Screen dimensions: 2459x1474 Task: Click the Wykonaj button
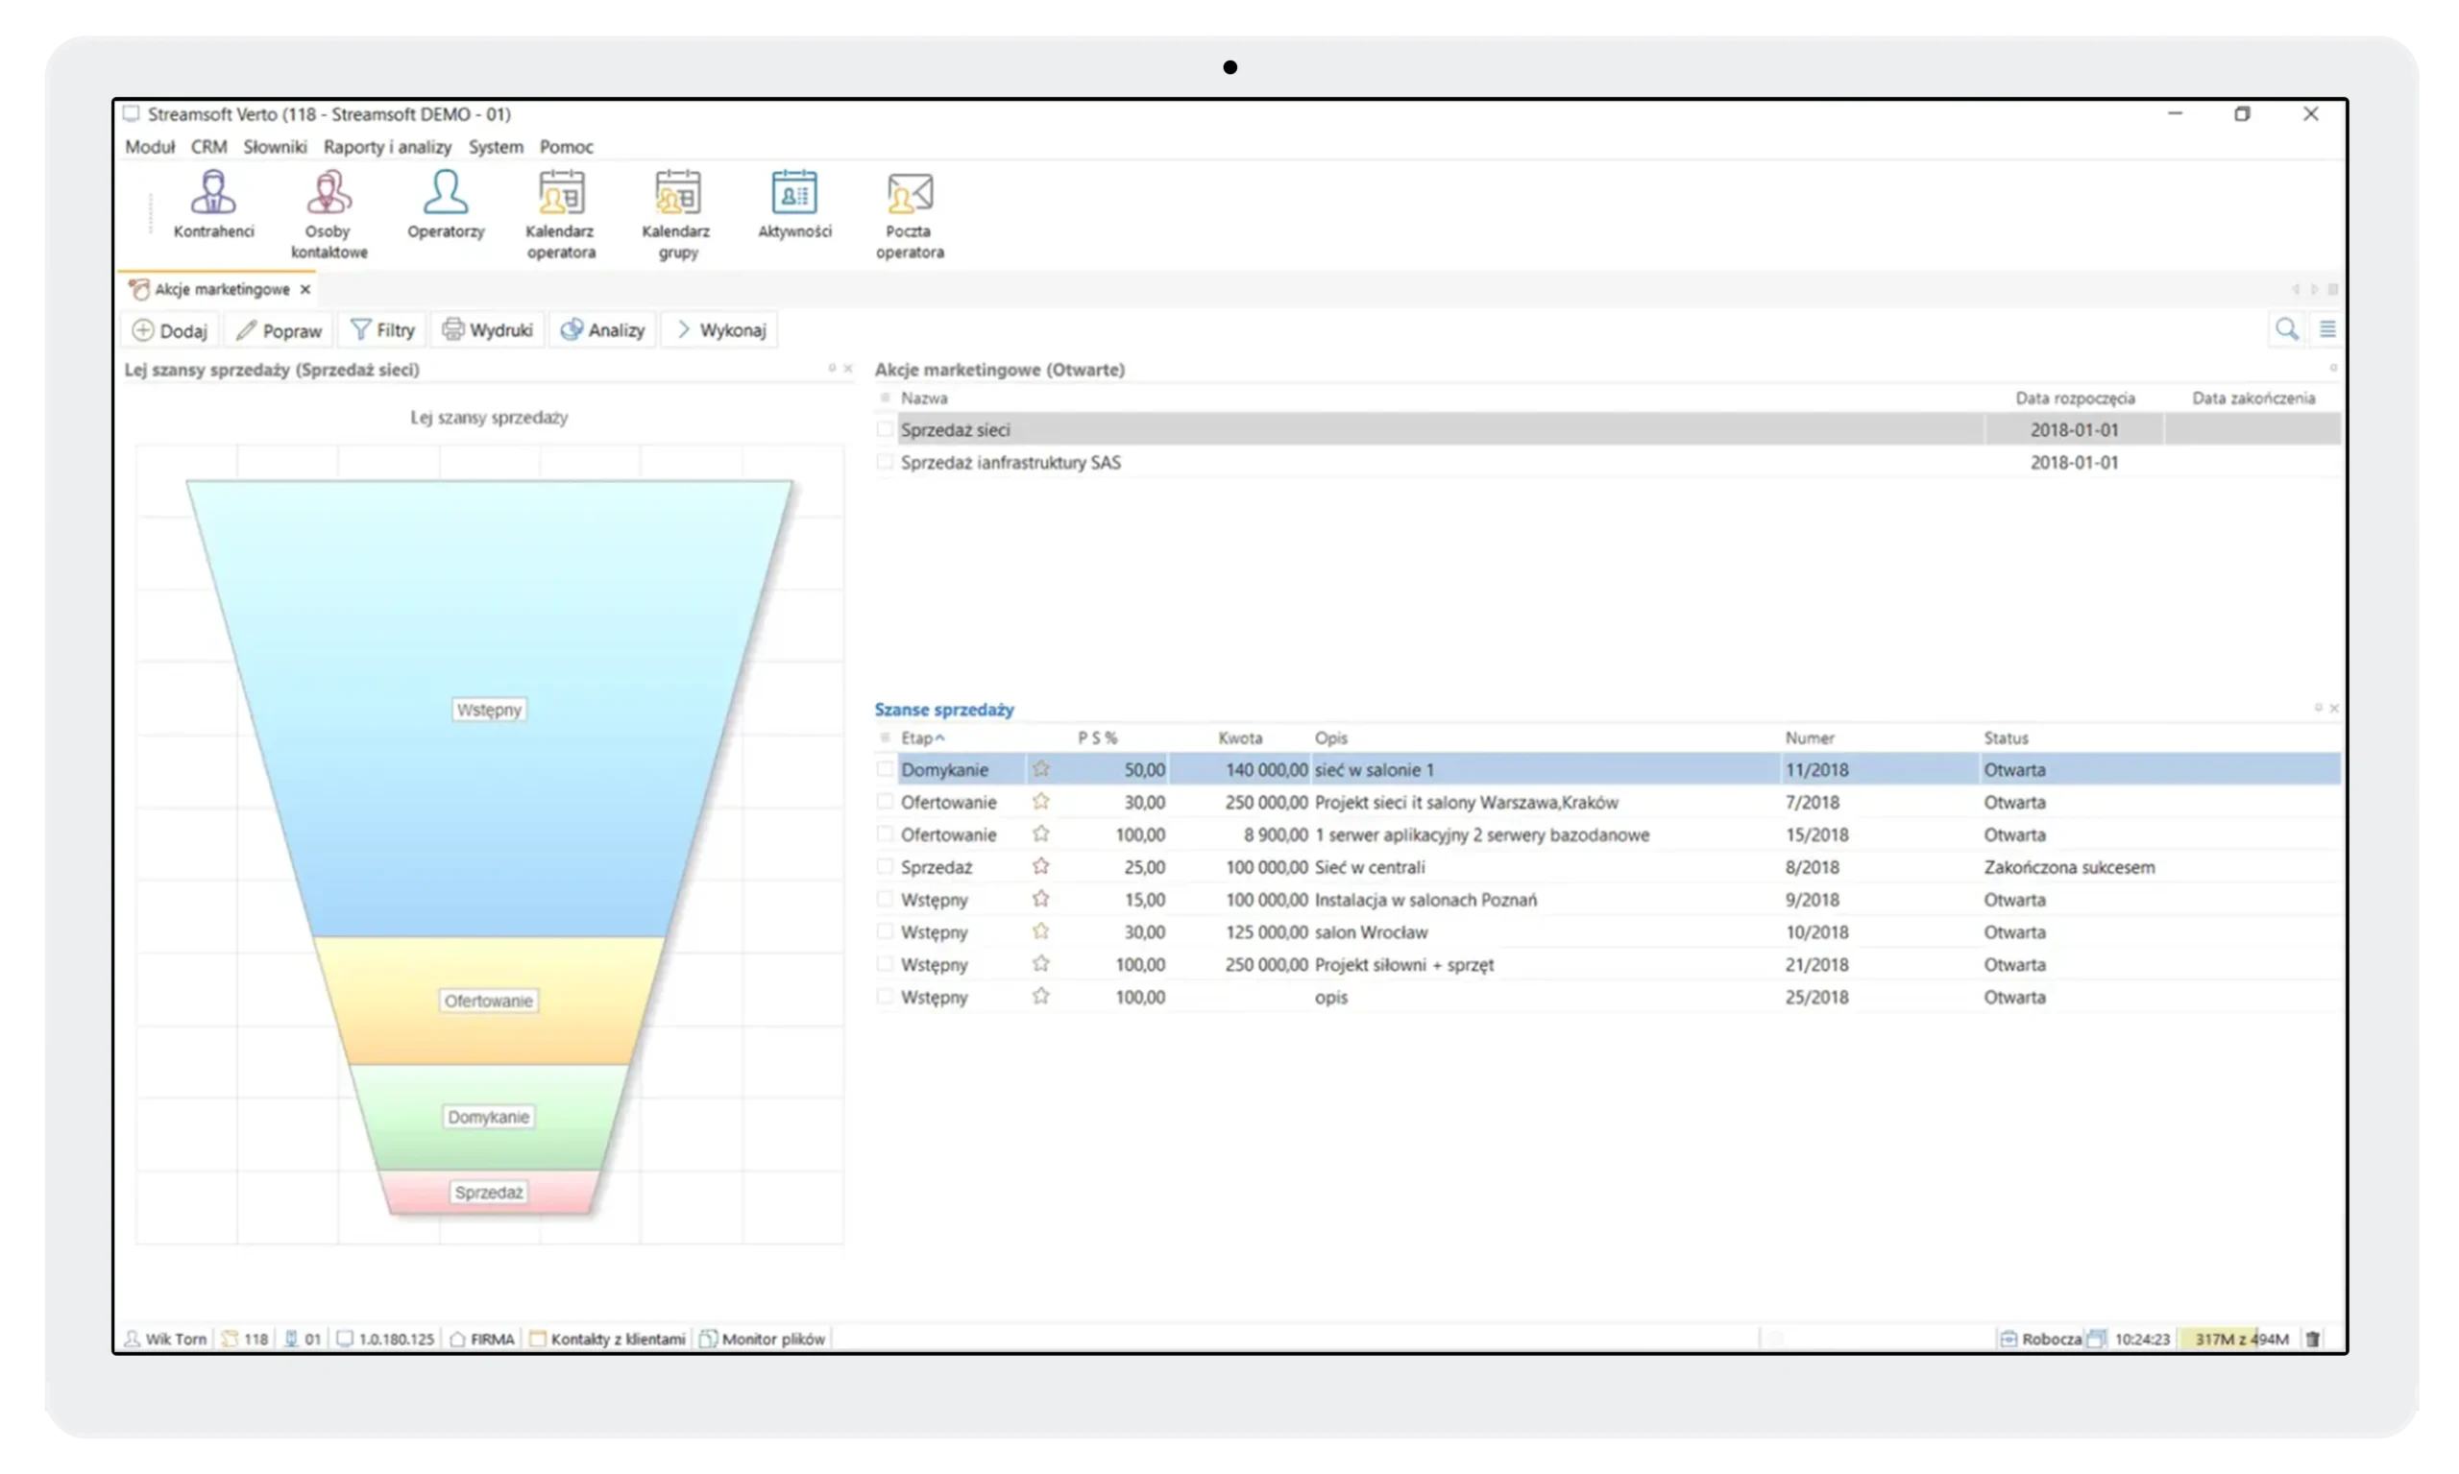coord(719,328)
